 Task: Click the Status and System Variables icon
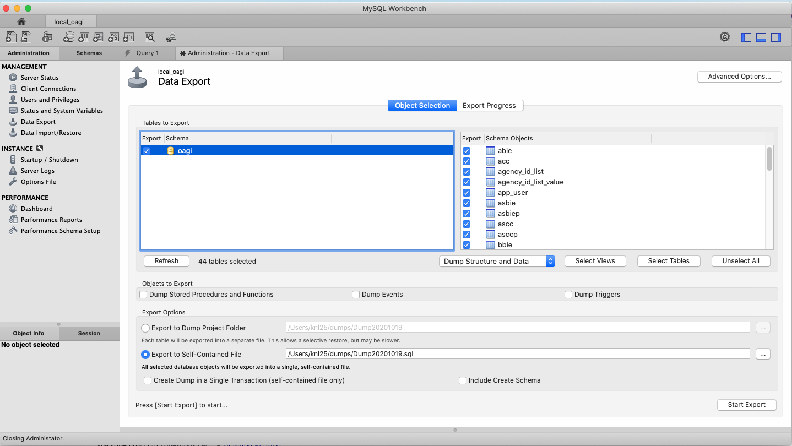13,111
